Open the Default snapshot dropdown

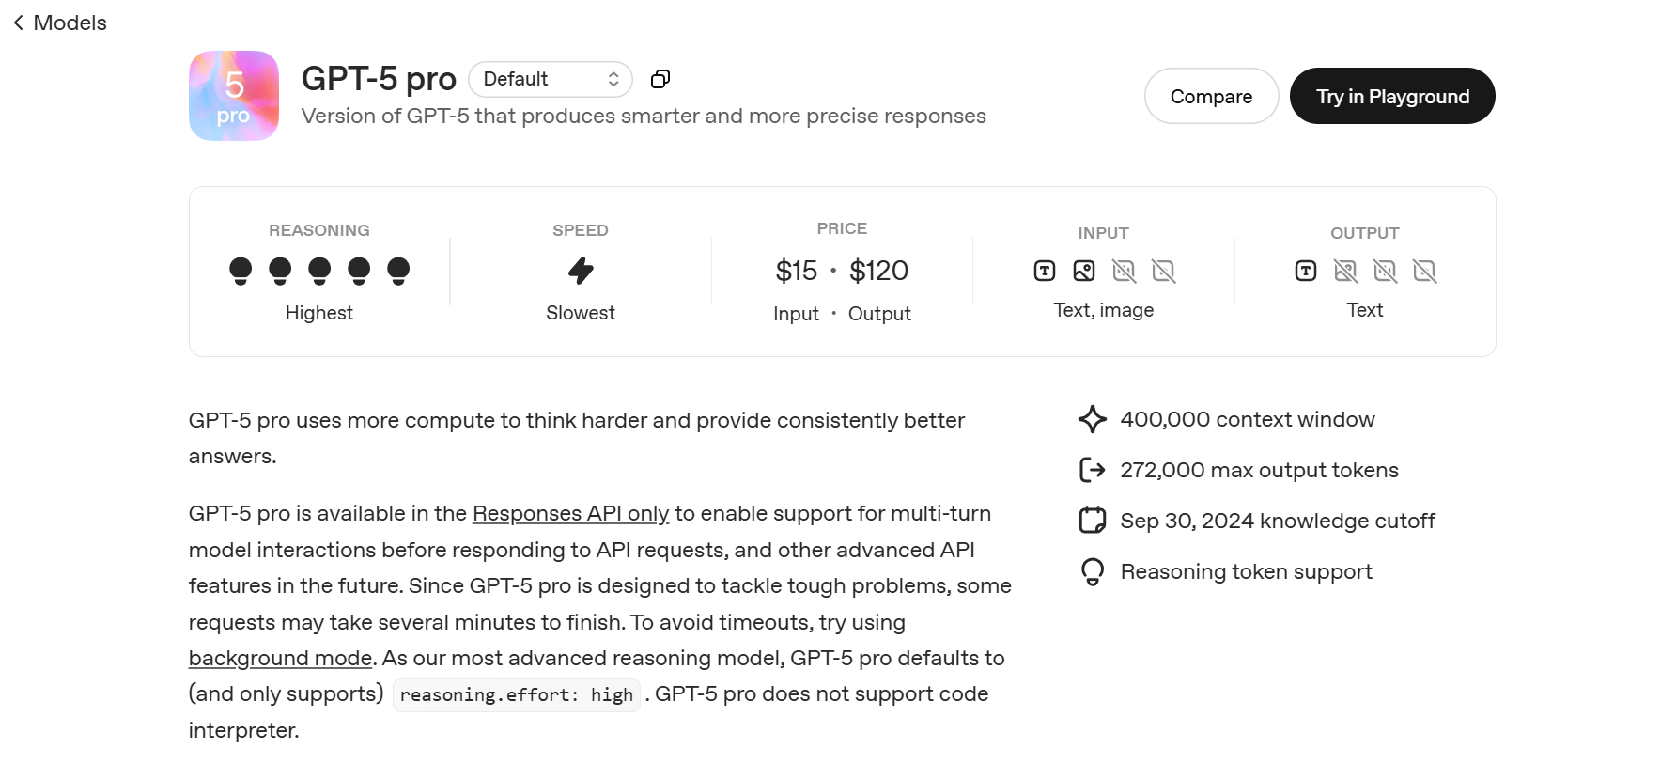click(x=551, y=79)
